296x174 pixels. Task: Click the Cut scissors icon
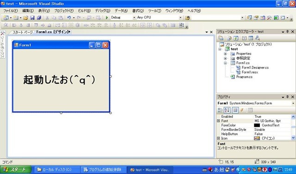47,18
